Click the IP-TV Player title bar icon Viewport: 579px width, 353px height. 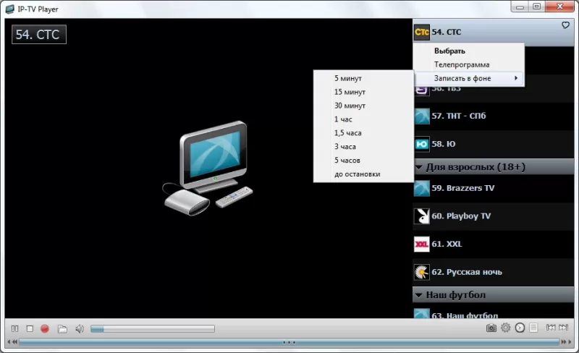pos(10,9)
